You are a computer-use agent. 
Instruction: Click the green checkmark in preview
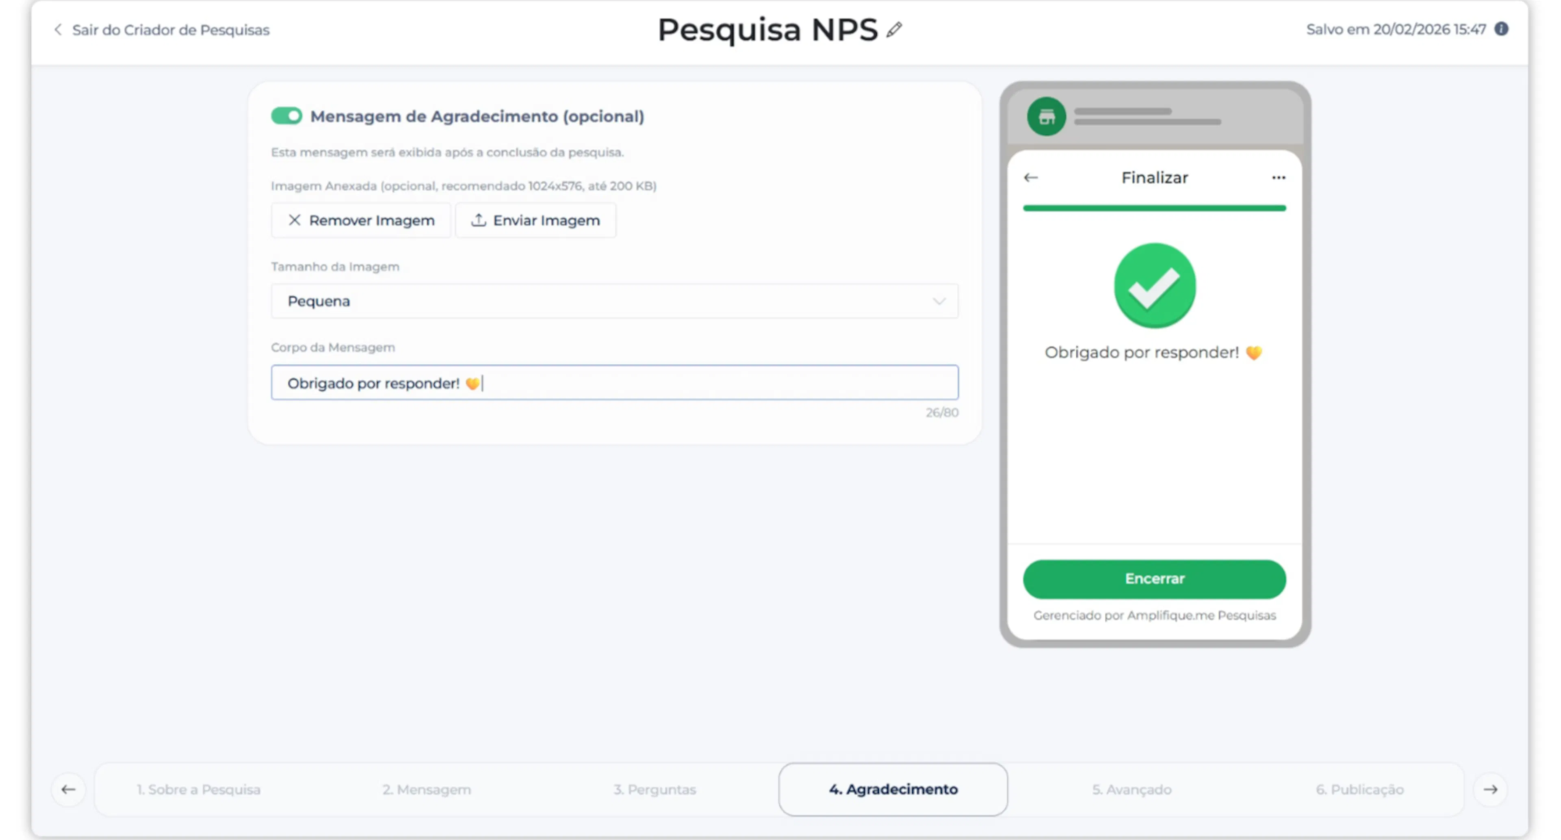1154,286
